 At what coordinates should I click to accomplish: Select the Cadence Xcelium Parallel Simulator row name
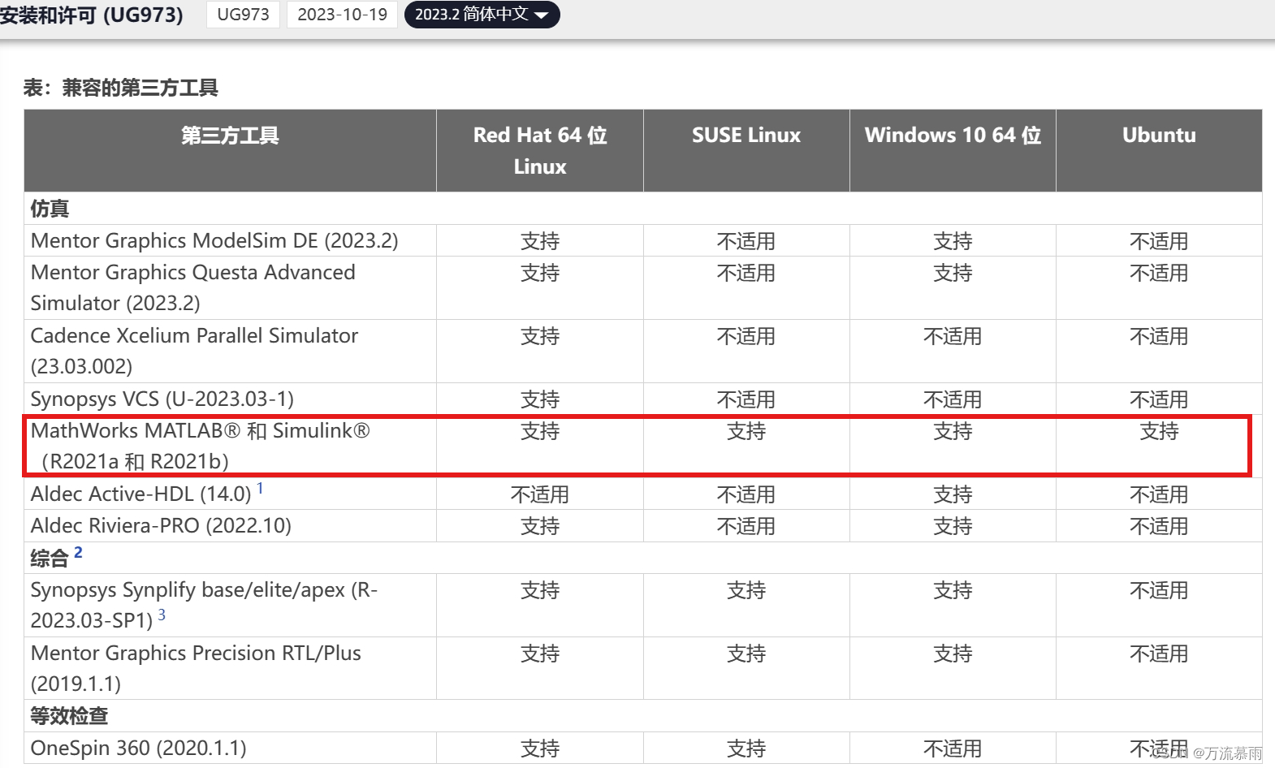[x=194, y=351]
